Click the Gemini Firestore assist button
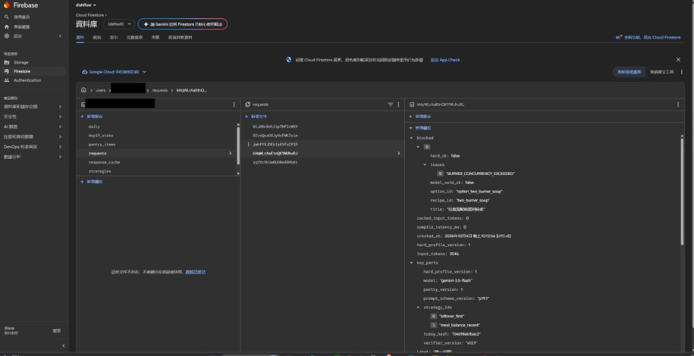 click(x=183, y=24)
